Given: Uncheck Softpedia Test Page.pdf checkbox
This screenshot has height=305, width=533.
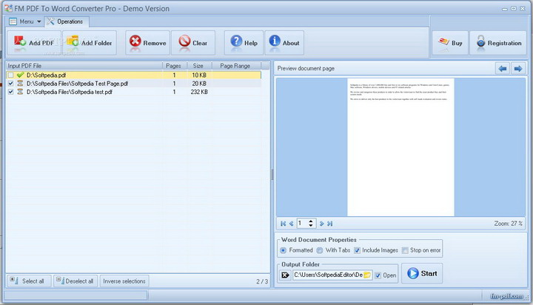Looking at the screenshot, I should (10, 84).
